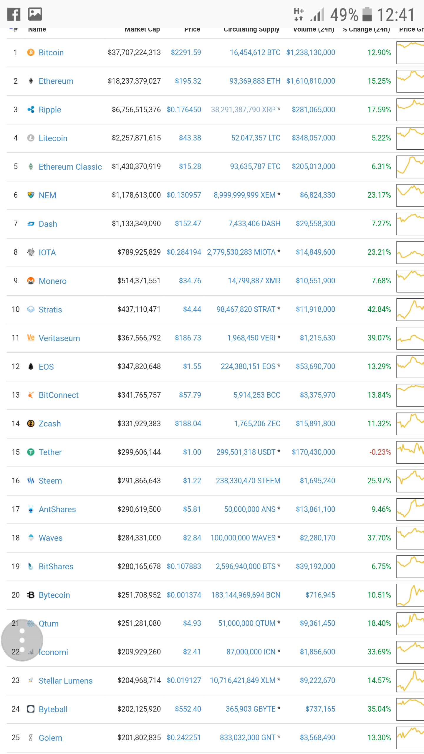Open Tether price $1.00 link
This screenshot has width=424, height=754.
[x=192, y=452]
